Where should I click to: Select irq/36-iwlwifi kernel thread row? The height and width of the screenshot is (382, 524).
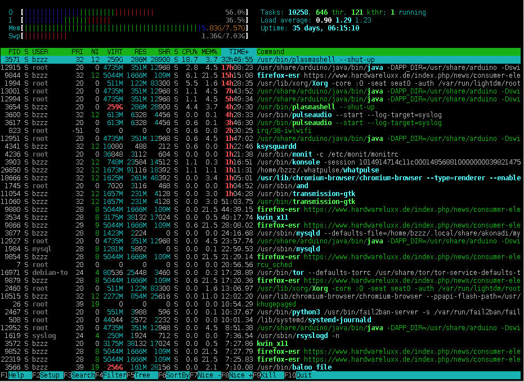point(261,131)
